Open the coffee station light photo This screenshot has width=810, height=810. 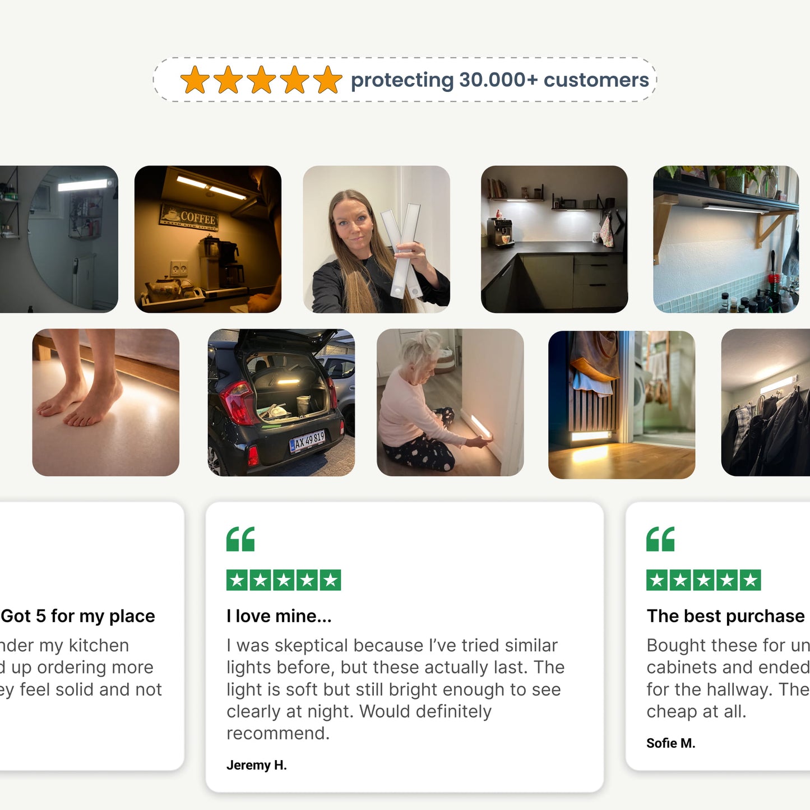[x=208, y=239]
